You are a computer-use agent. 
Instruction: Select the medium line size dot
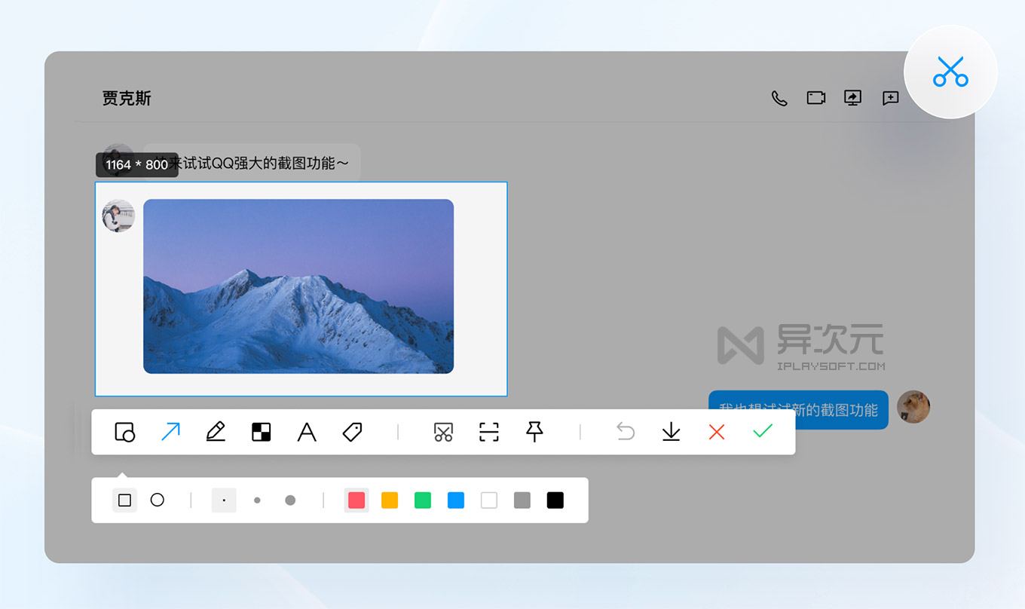pyautogui.click(x=257, y=500)
